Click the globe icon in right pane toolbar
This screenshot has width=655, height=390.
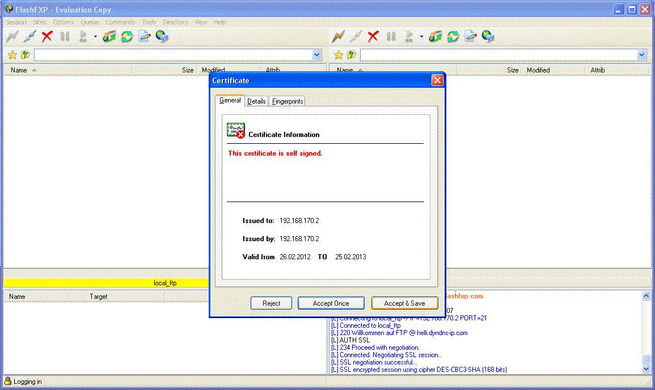(x=488, y=37)
